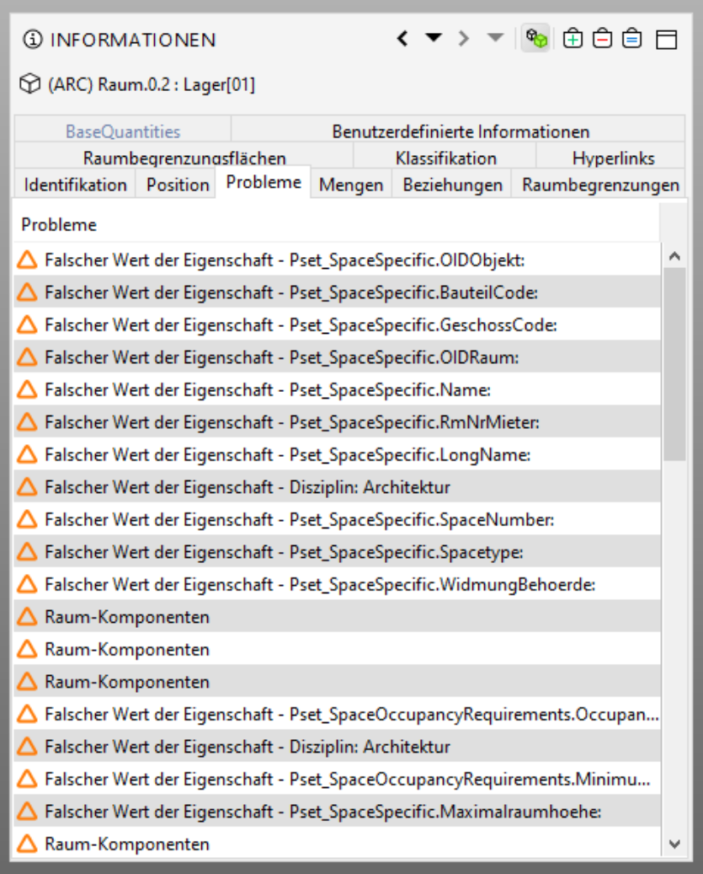Open the Raumbegrenzungen tab
Image resolution: width=703 pixels, height=874 pixels.
coord(600,184)
